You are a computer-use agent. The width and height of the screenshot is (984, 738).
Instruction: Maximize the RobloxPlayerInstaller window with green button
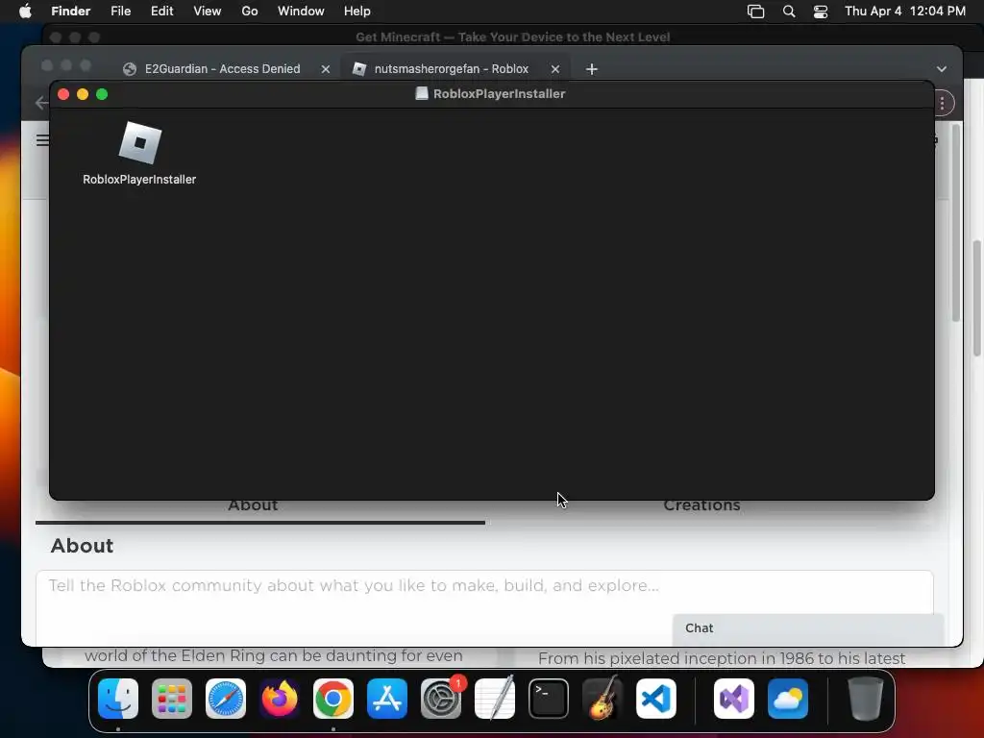pyautogui.click(x=102, y=94)
